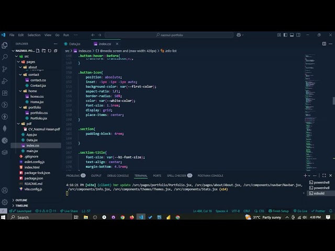Image resolution: width=335 pixels, height=251 pixels.
Task: Open vite.config.js in Explorer
Action: tap(33, 189)
